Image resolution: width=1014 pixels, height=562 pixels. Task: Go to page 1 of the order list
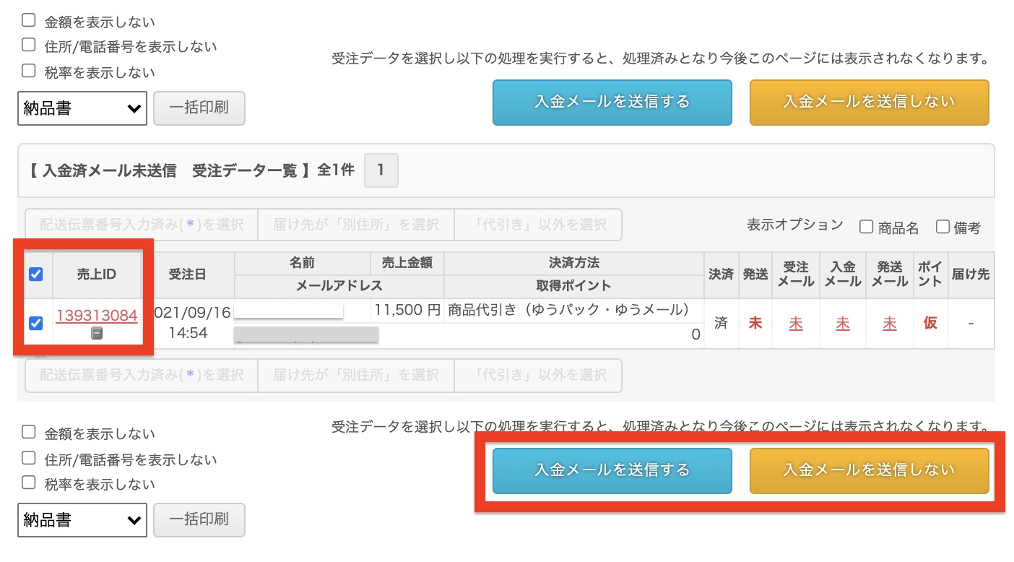tap(381, 171)
